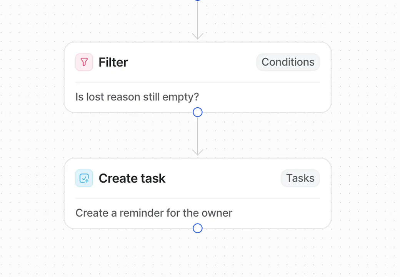Click the arrowhead pointing into Create task

pyautogui.click(x=198, y=153)
